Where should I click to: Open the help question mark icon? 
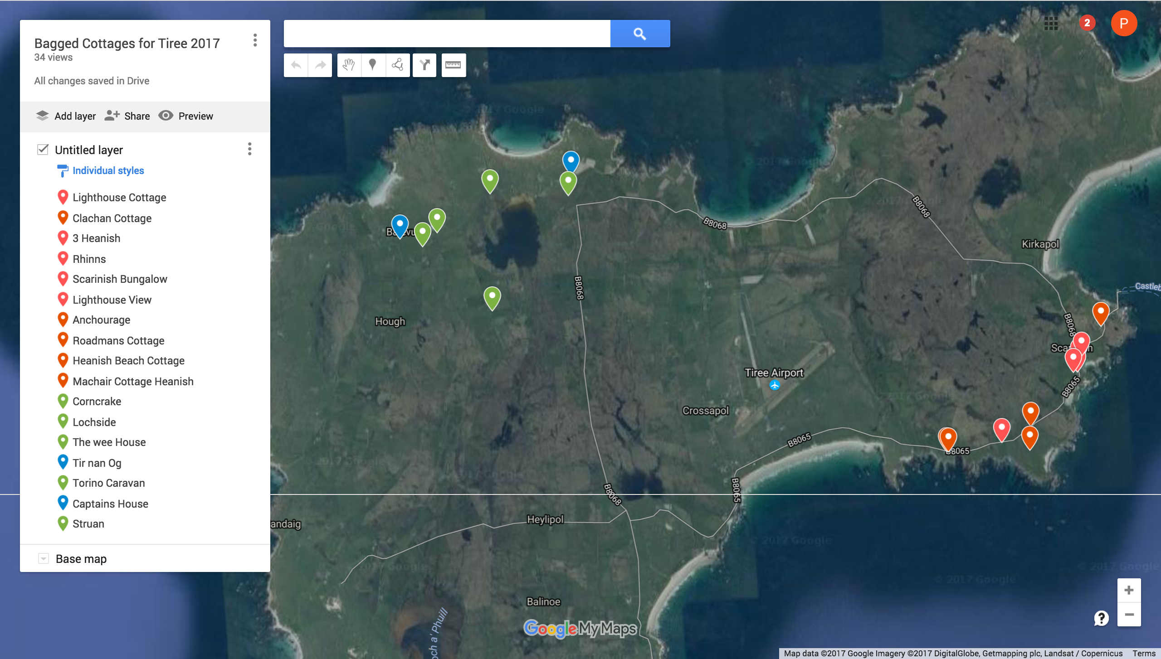pyautogui.click(x=1102, y=618)
